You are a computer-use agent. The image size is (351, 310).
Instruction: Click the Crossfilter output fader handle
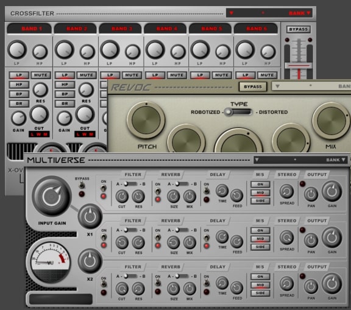[x=299, y=66]
